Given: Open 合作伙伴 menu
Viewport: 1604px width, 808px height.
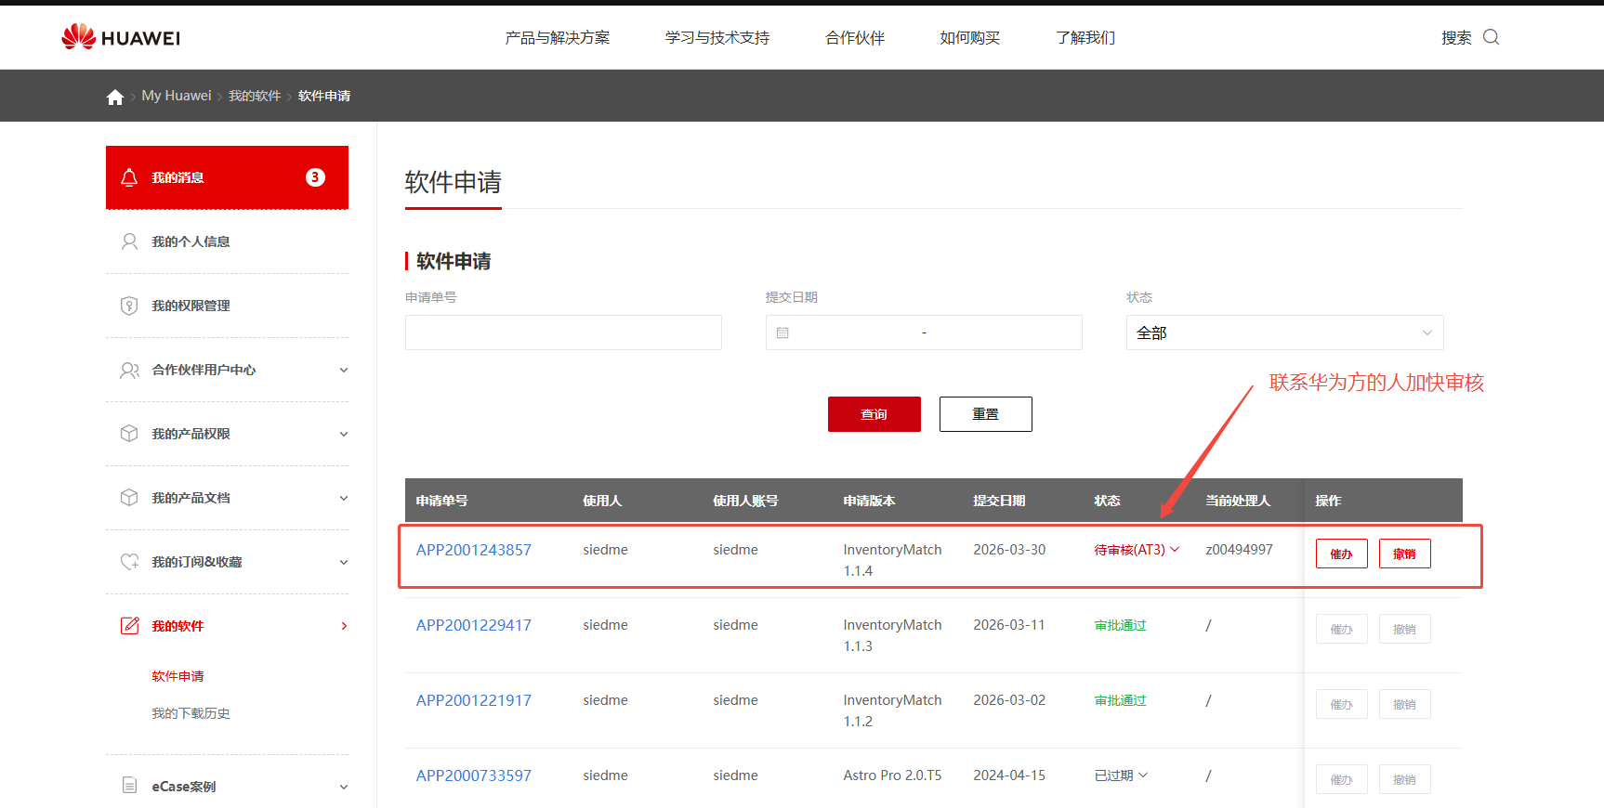Looking at the screenshot, I should (855, 38).
